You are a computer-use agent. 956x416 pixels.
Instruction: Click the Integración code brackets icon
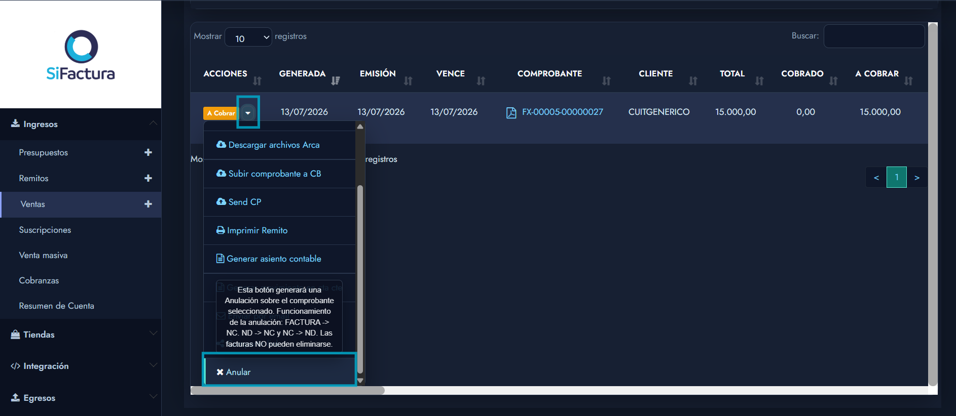point(15,366)
